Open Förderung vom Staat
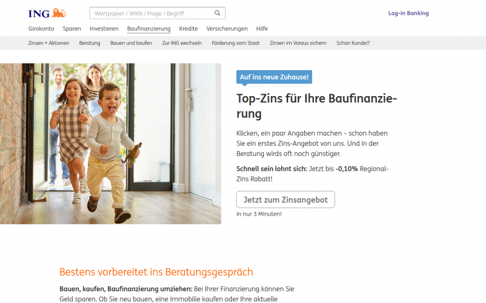Viewport: 486px width, 303px height. (x=236, y=43)
